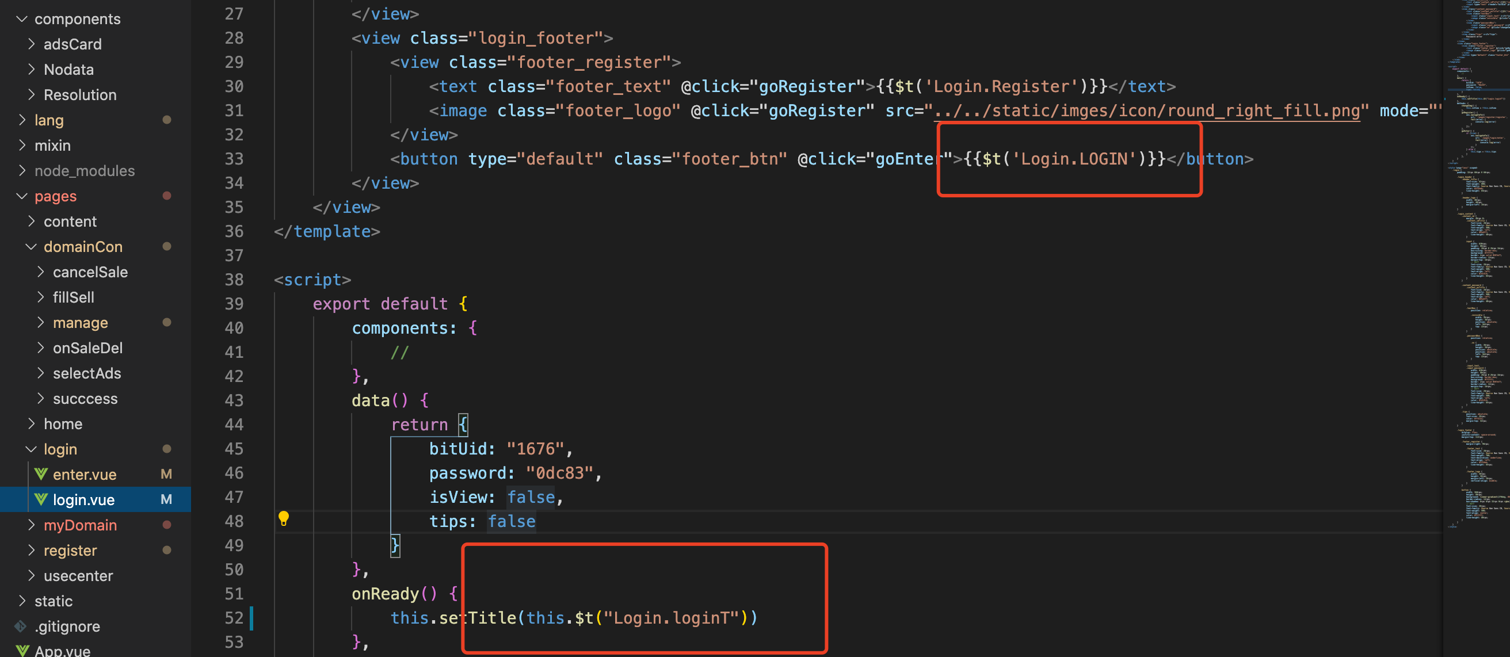Click the git icon beside .gitignore

pos(21,626)
